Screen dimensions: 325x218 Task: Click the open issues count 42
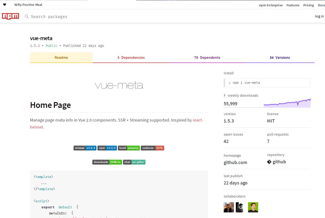pos(226,141)
